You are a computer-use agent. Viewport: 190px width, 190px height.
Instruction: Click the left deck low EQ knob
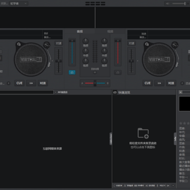tap(85, 61)
